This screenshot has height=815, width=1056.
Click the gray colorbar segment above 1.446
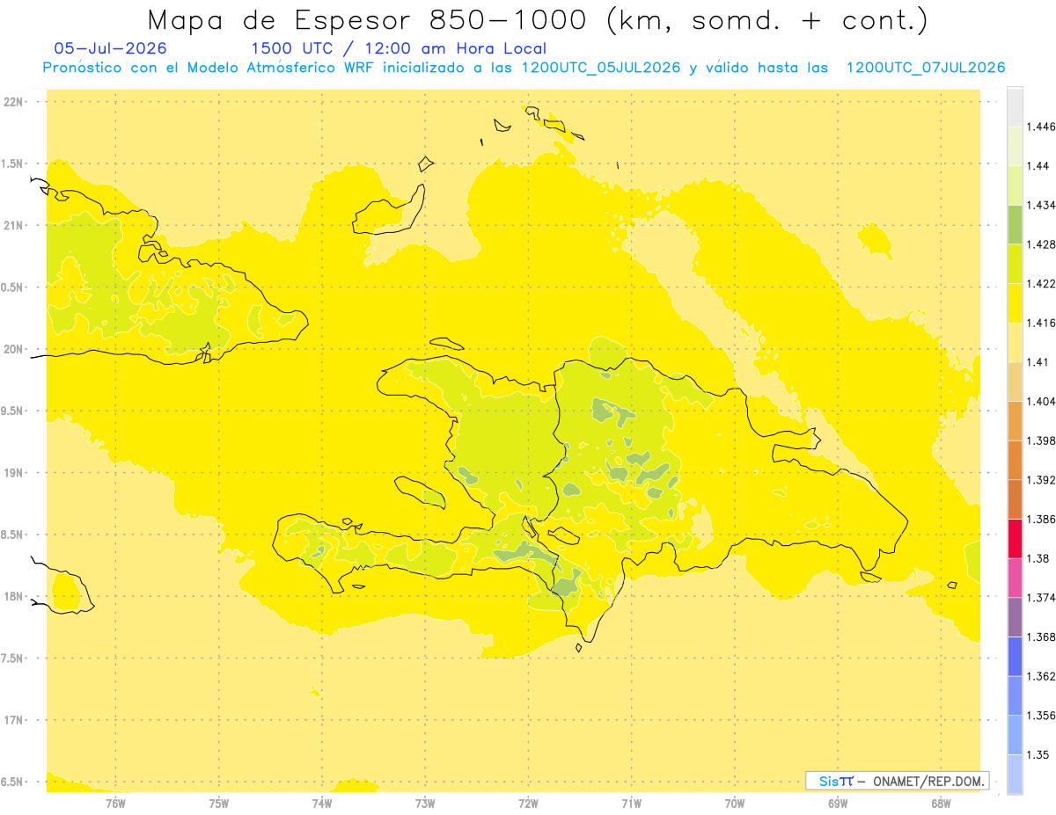click(x=1015, y=107)
